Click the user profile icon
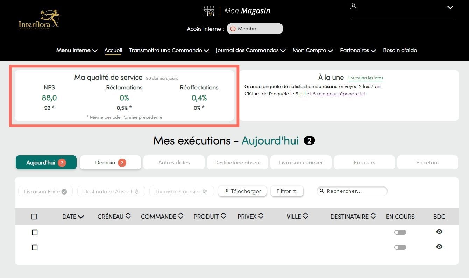Image resolution: width=469 pixels, height=278 pixels. 353,6
